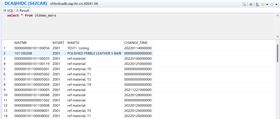Select MATNR cell 101100208
The image size is (280, 119).
pos(32,53)
